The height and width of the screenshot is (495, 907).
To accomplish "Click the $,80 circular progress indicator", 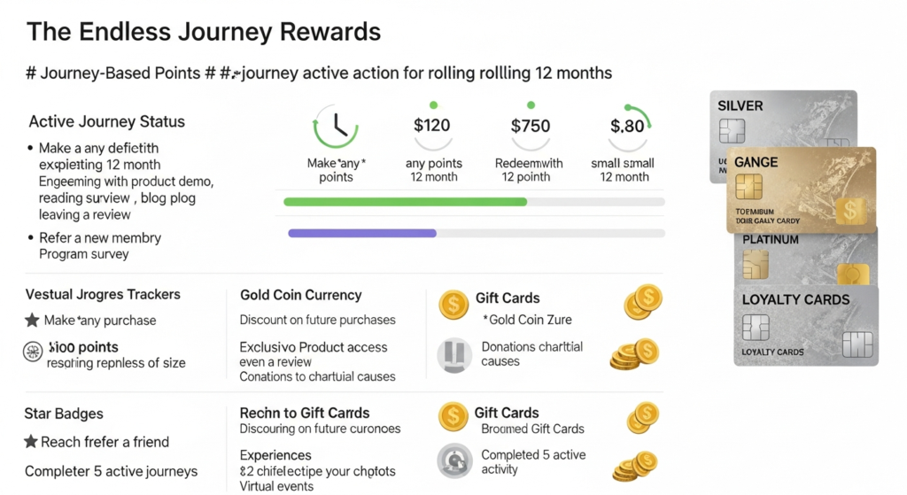I will pos(627,127).
